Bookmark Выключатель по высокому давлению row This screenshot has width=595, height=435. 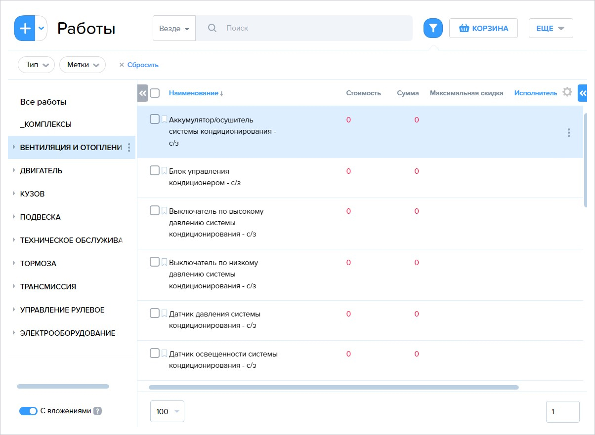165,211
